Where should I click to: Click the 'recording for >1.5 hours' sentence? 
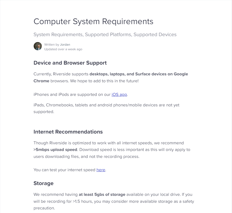point(114,201)
